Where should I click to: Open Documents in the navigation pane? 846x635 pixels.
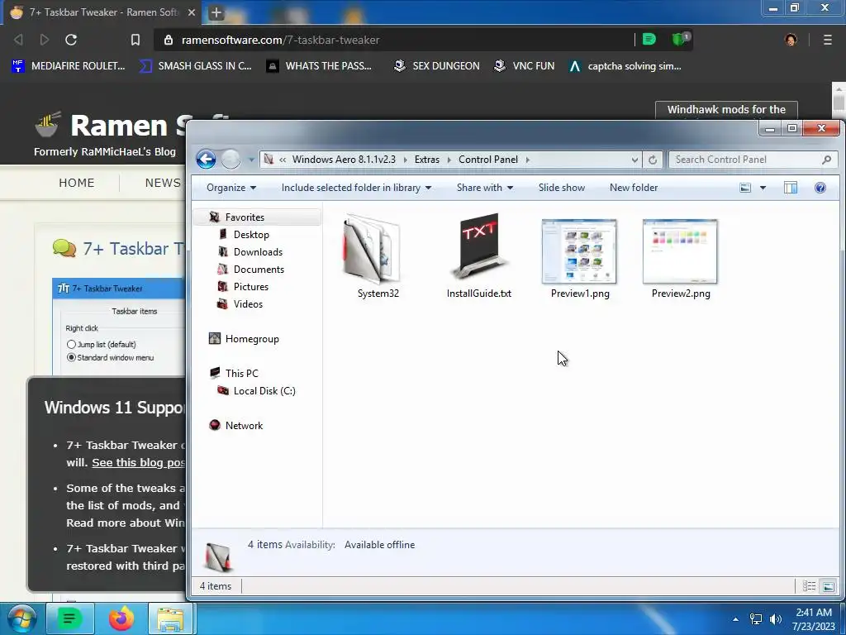pos(259,269)
